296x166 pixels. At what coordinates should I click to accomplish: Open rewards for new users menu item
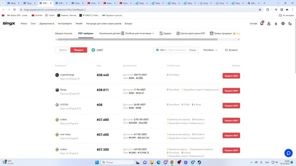pos(104,24)
